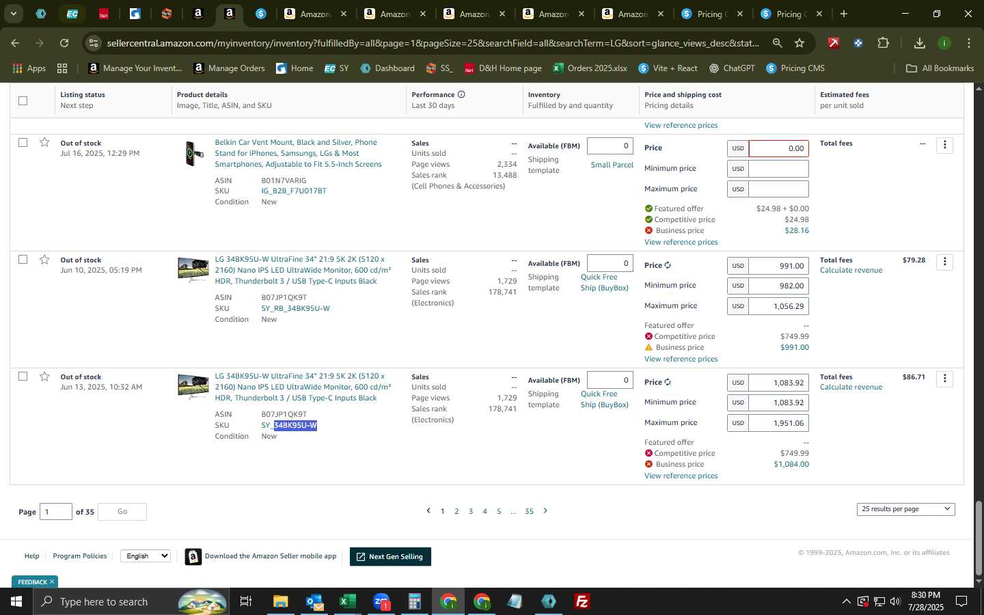Screen dimensions: 984x615
Task: Open Excel from taskbar
Action: (x=348, y=601)
